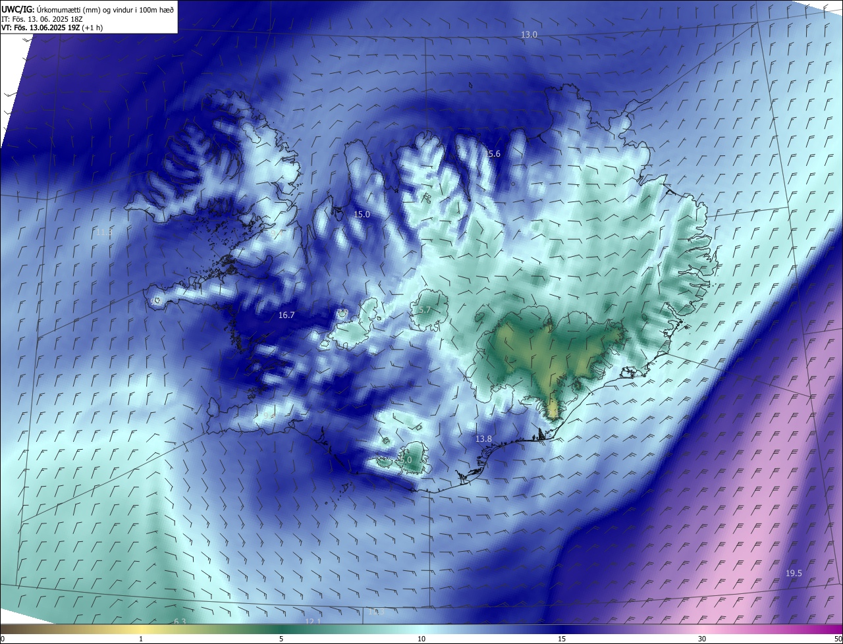Click the color scale tick label 30

point(702,639)
